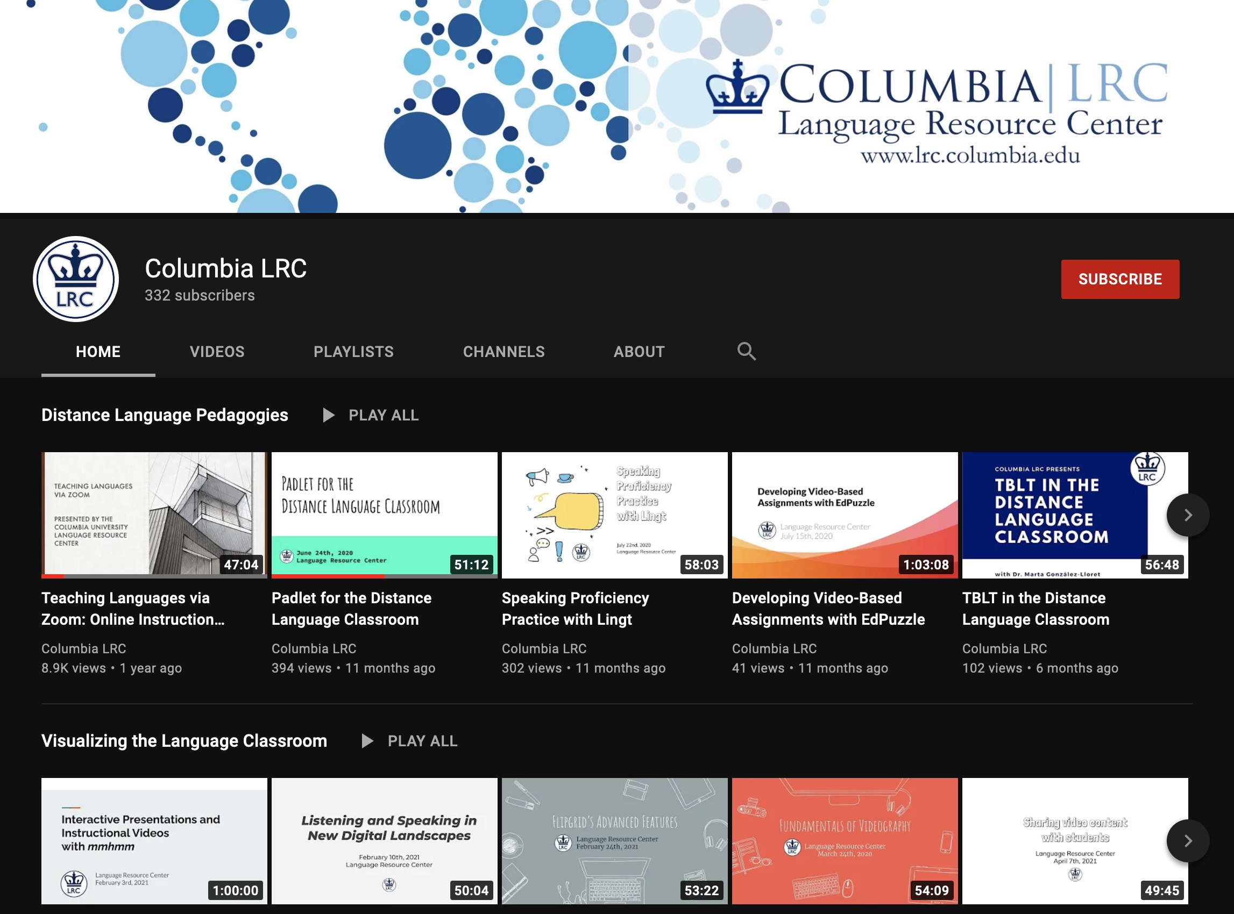
Task: Click Columbia LRC under EdPuzzle video
Action: [775, 648]
